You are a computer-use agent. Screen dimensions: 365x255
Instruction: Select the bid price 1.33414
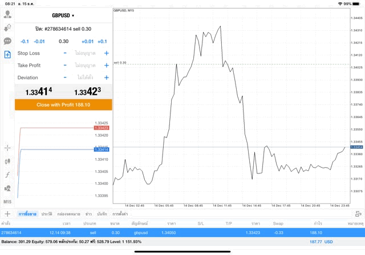click(39, 91)
